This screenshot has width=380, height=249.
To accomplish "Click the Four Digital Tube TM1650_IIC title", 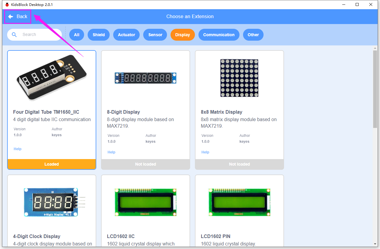I will 46,112.
